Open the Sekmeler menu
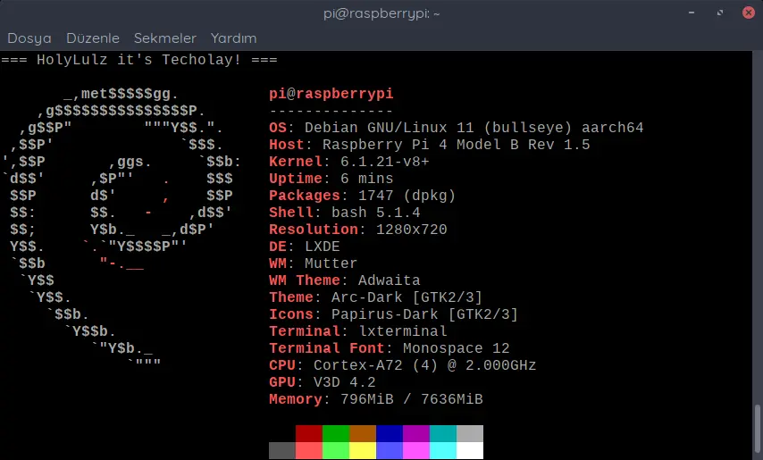This screenshot has width=763, height=460. click(165, 38)
